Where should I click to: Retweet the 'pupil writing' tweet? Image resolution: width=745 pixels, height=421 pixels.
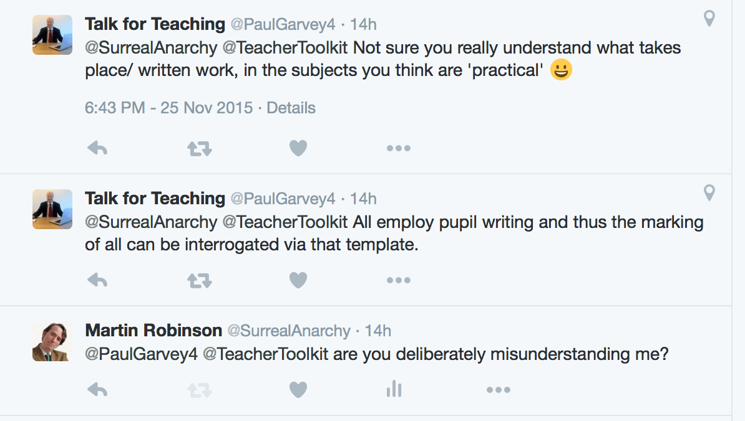coord(198,280)
